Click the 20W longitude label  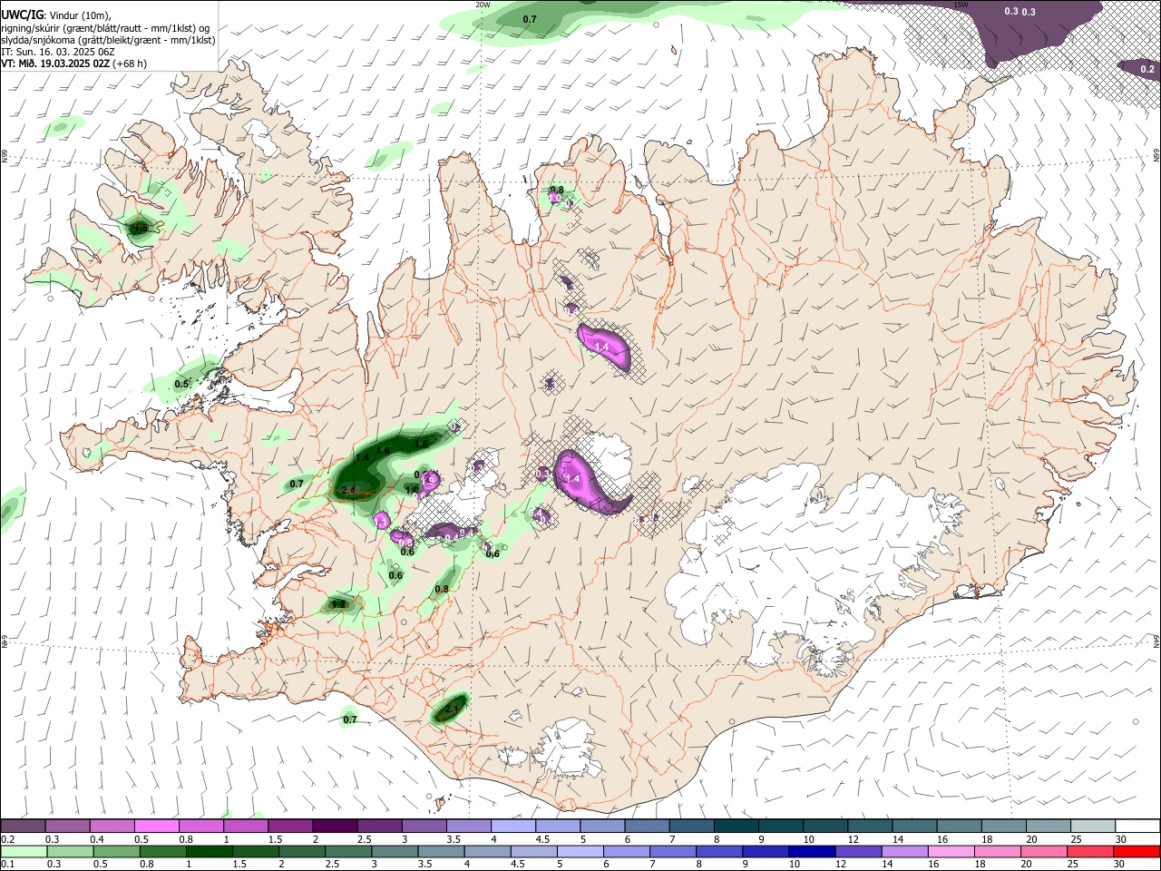[483, 5]
